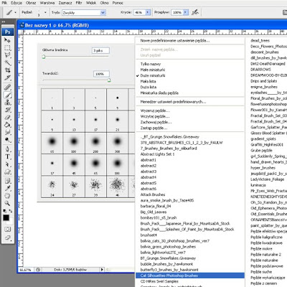This screenshot has height=287, width=287.
Task: Select the Type tool
Action: point(7,156)
